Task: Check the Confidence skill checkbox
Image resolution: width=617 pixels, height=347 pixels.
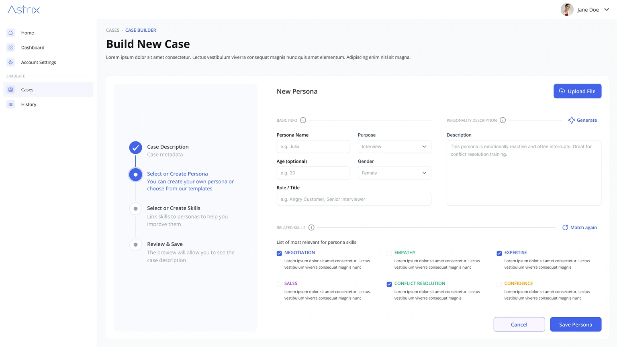Action: click(499, 284)
